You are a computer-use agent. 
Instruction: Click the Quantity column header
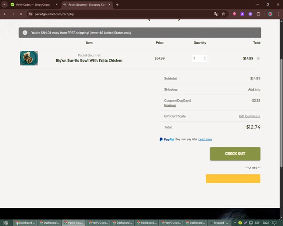(200, 43)
